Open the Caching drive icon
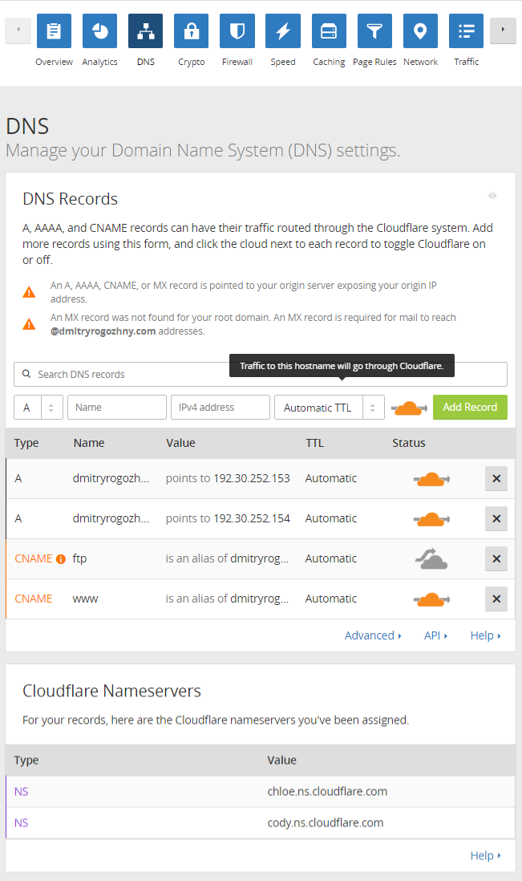The image size is (522, 881). click(329, 31)
